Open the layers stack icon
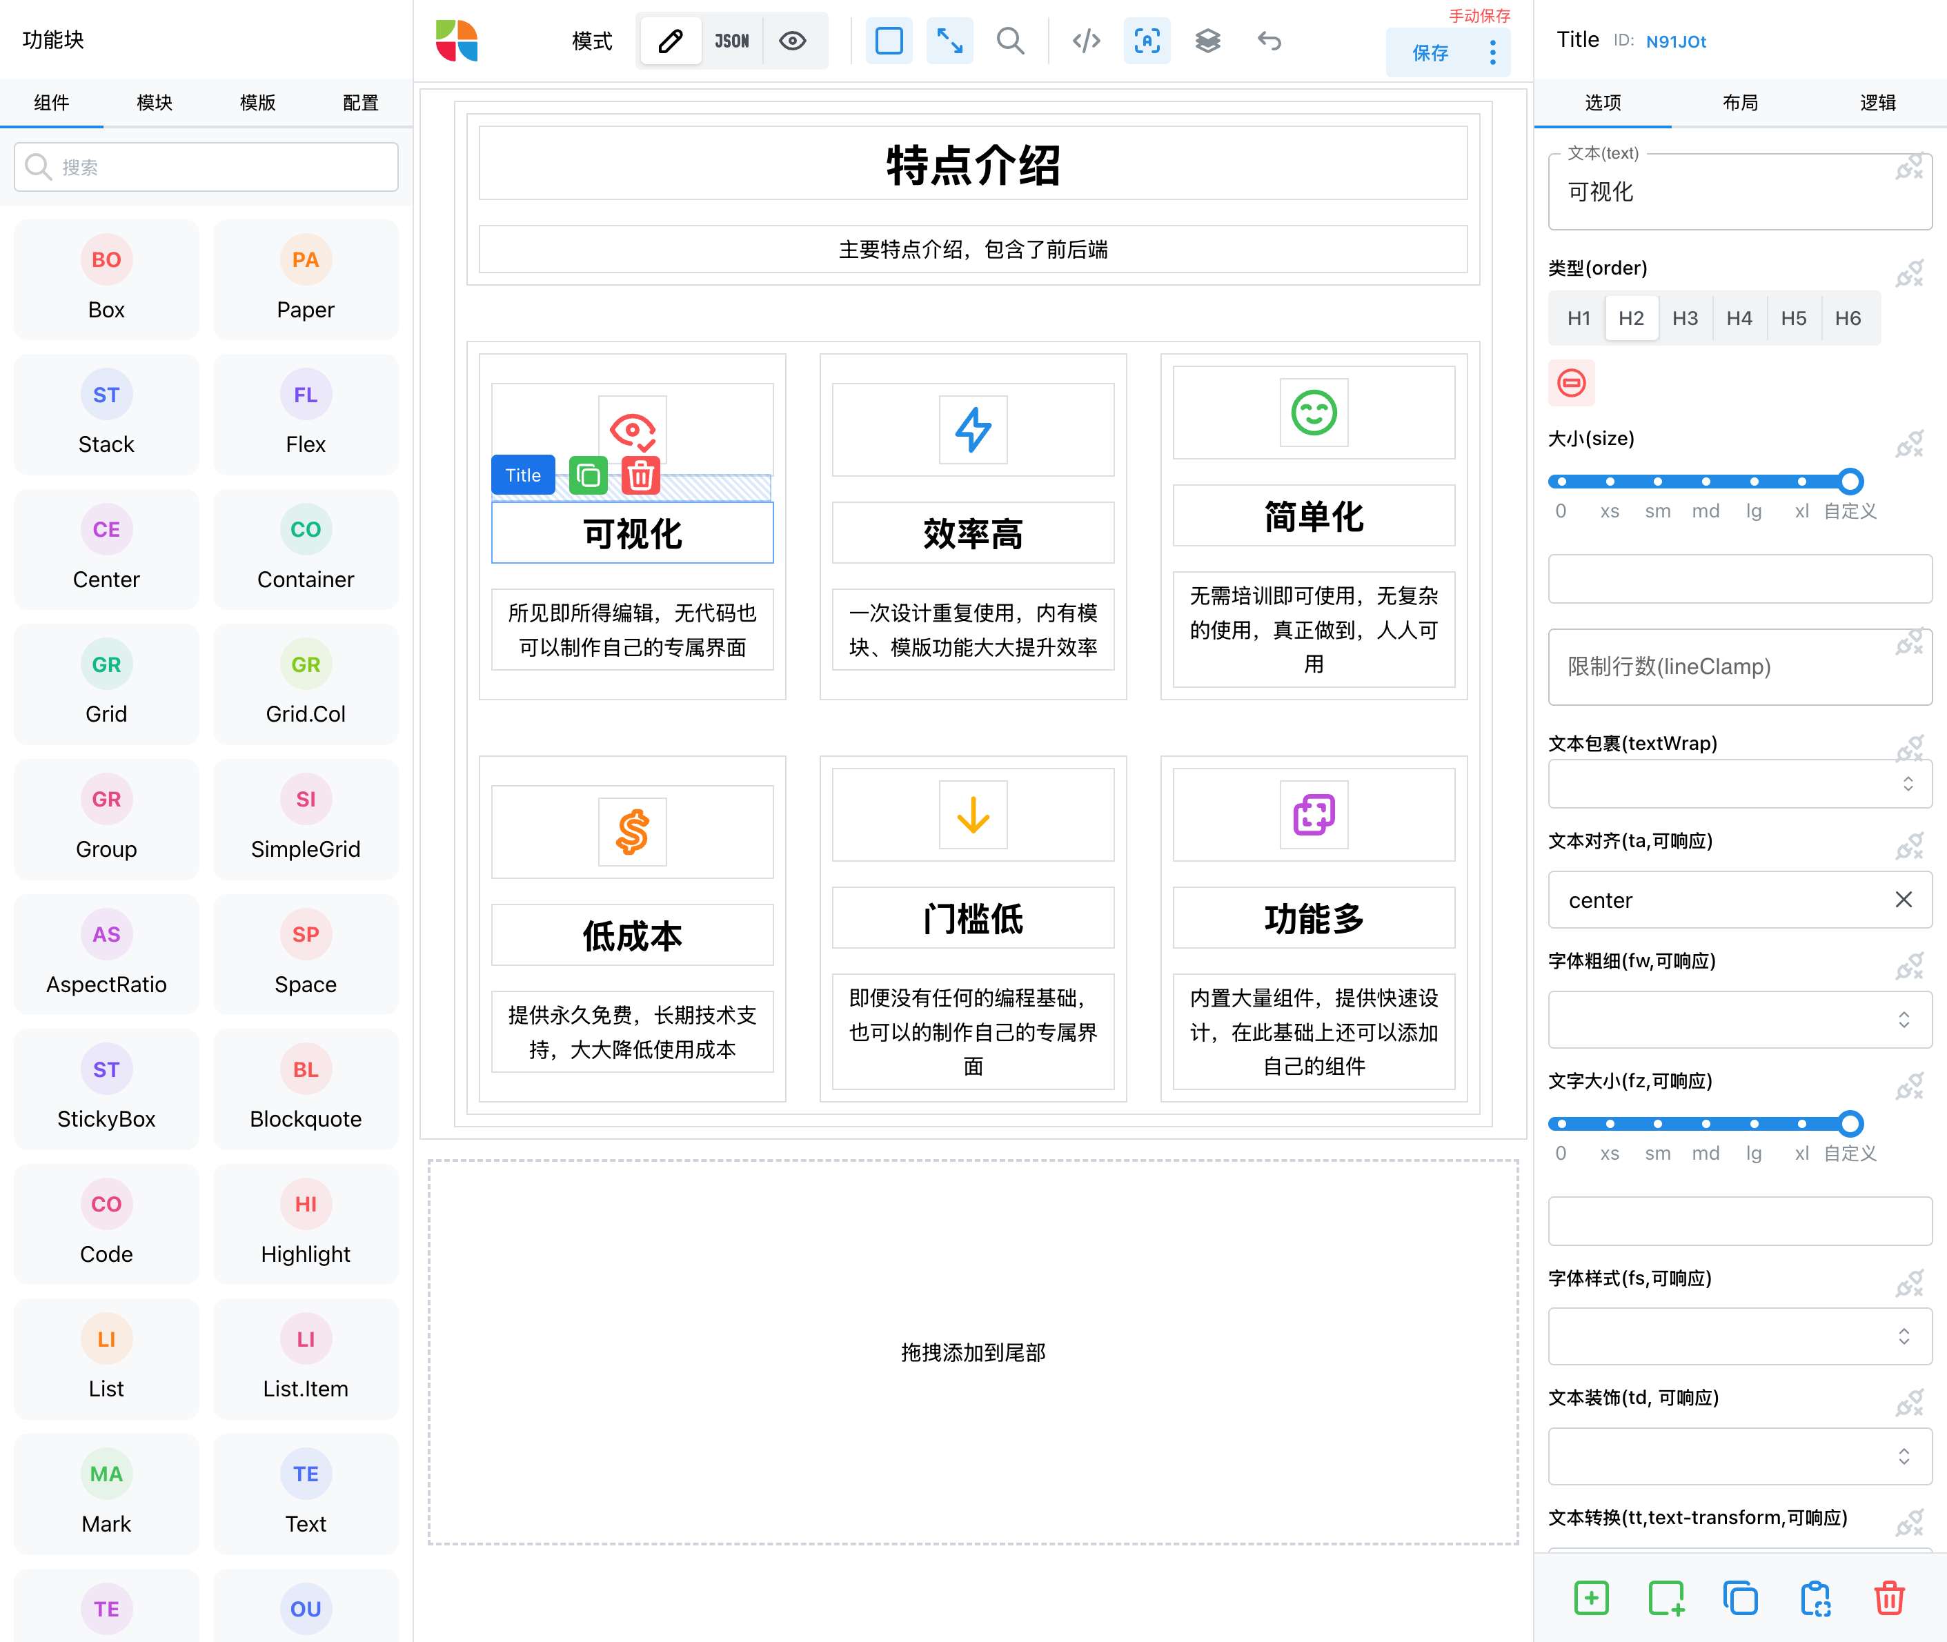1947x1642 pixels. pyautogui.click(x=1207, y=41)
